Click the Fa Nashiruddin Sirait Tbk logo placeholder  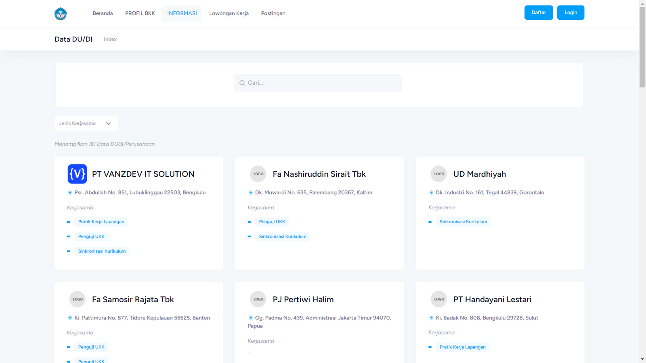click(x=258, y=174)
